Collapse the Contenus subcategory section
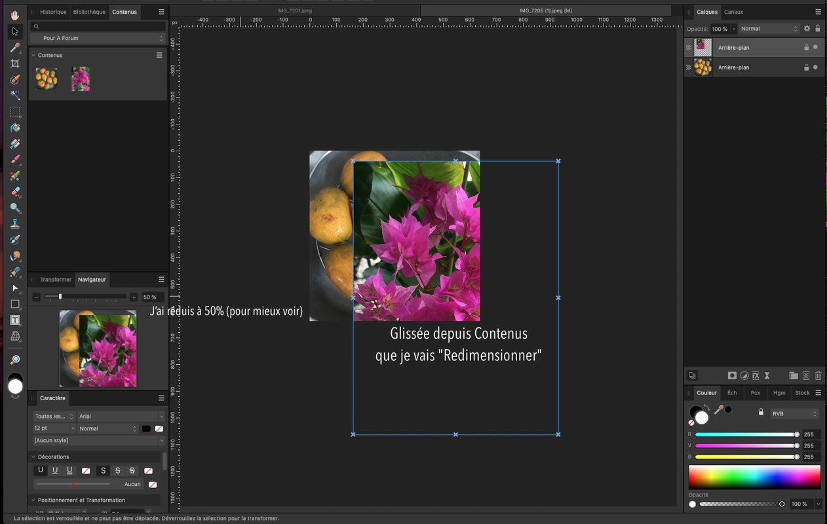The width and height of the screenshot is (827, 524). pyautogui.click(x=33, y=55)
